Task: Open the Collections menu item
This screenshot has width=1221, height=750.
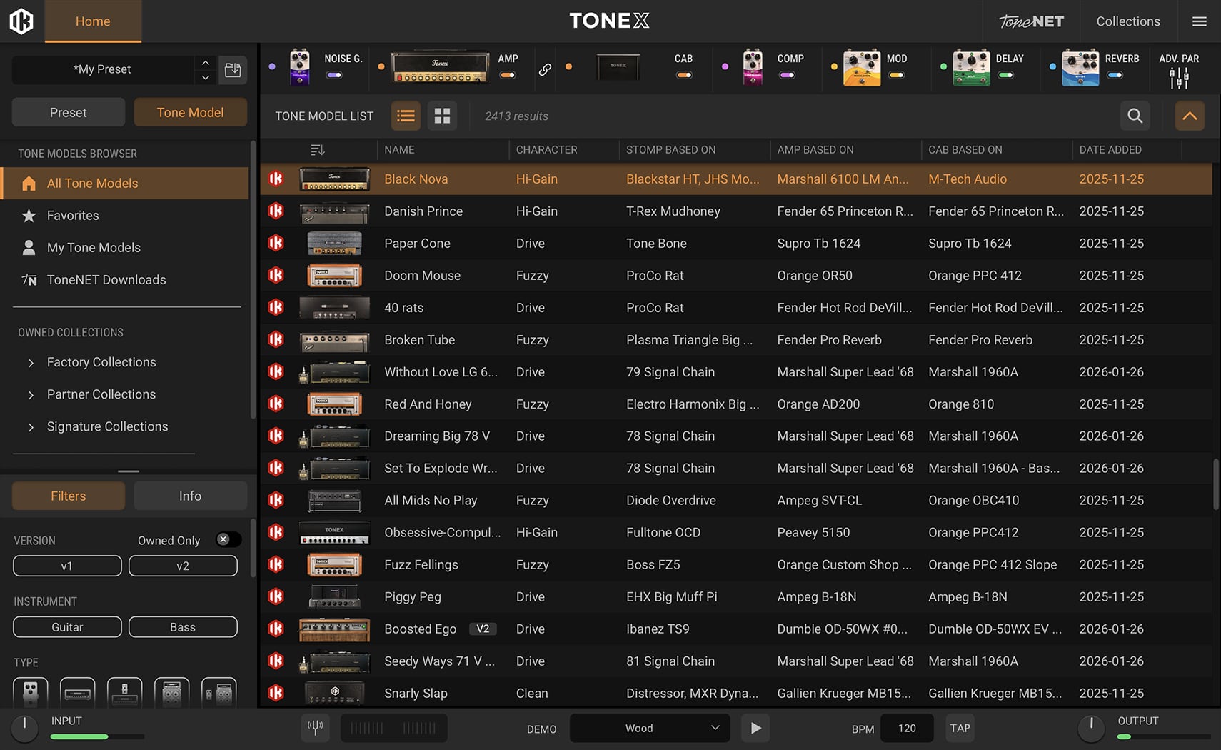Action: click(x=1127, y=21)
